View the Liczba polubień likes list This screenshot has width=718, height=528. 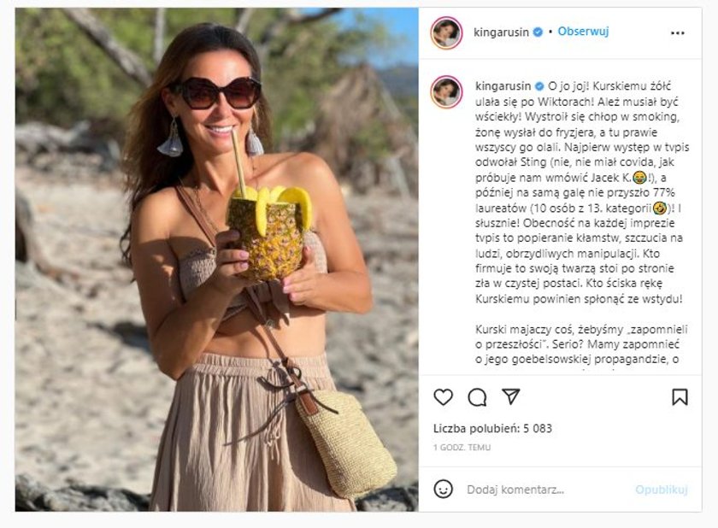[x=492, y=429]
